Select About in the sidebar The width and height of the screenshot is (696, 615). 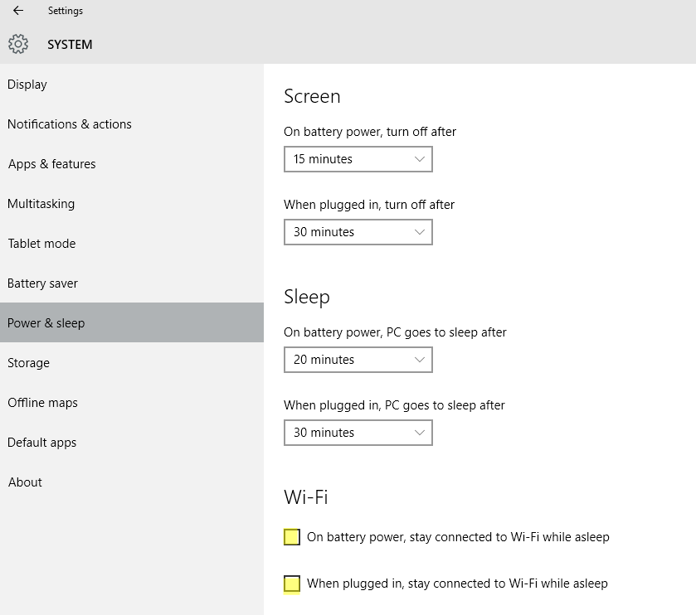(132, 482)
